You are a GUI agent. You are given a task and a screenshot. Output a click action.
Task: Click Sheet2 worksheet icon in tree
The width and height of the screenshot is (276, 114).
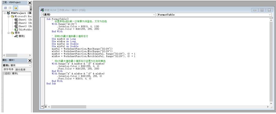(x=16, y=23)
